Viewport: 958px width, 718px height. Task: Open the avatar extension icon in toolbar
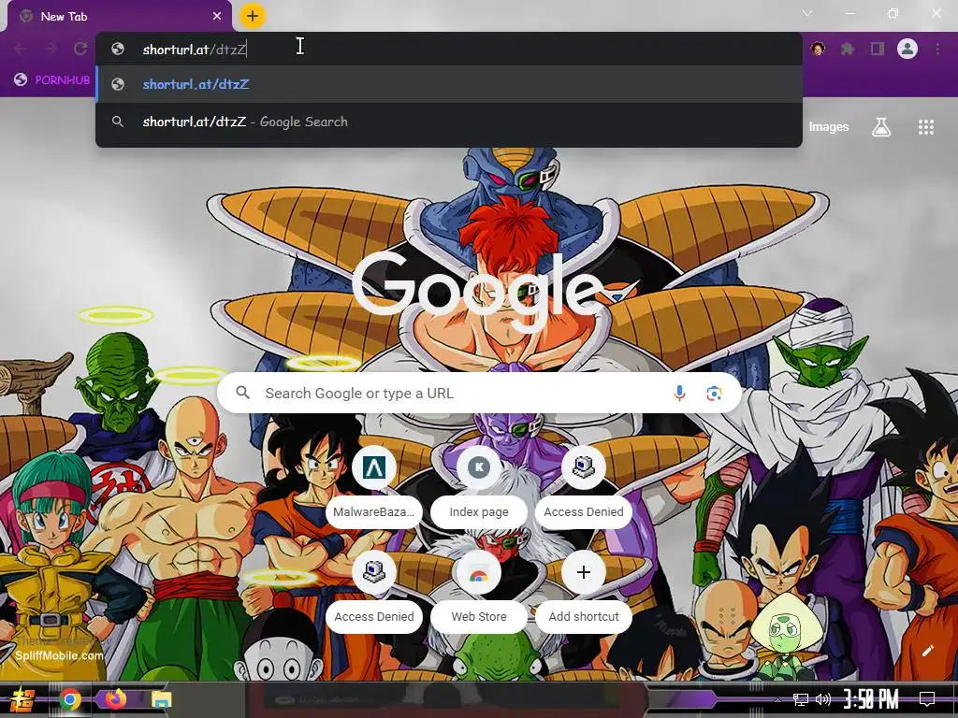(818, 49)
